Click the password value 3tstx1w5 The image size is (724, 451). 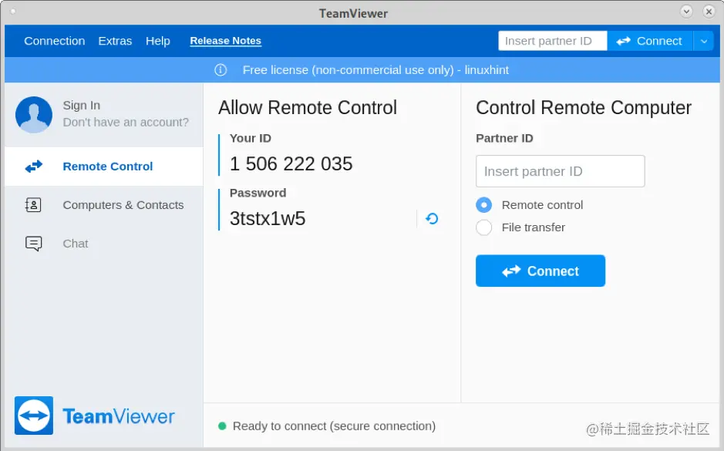[268, 218]
